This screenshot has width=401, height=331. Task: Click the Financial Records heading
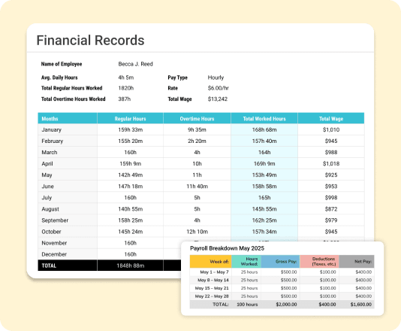pos(90,41)
